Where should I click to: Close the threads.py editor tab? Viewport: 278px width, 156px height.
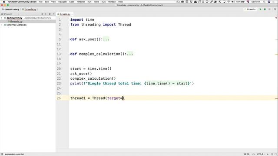click(x=72, y=14)
